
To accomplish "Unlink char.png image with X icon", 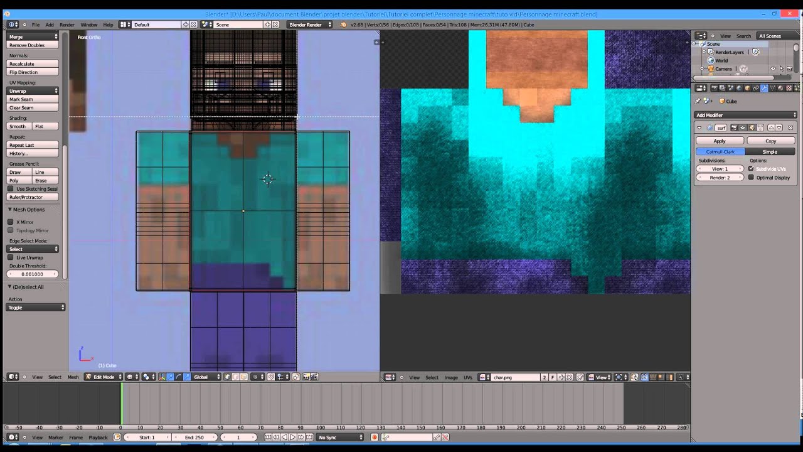I will (569, 377).
